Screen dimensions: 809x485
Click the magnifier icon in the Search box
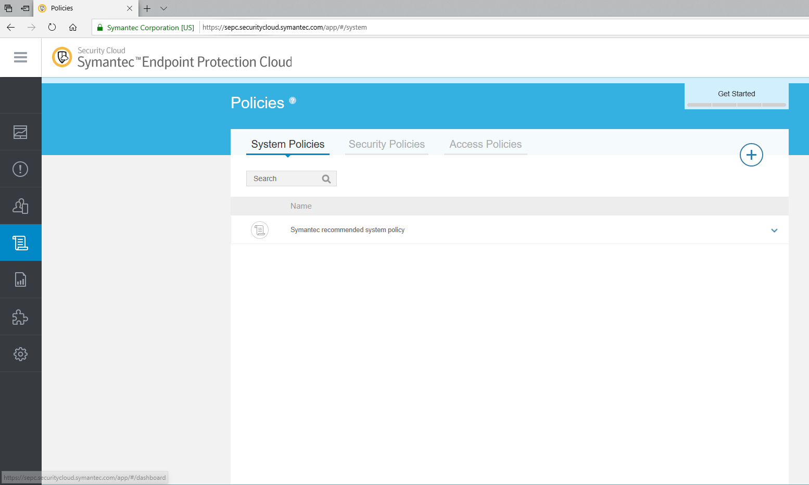pyautogui.click(x=326, y=179)
